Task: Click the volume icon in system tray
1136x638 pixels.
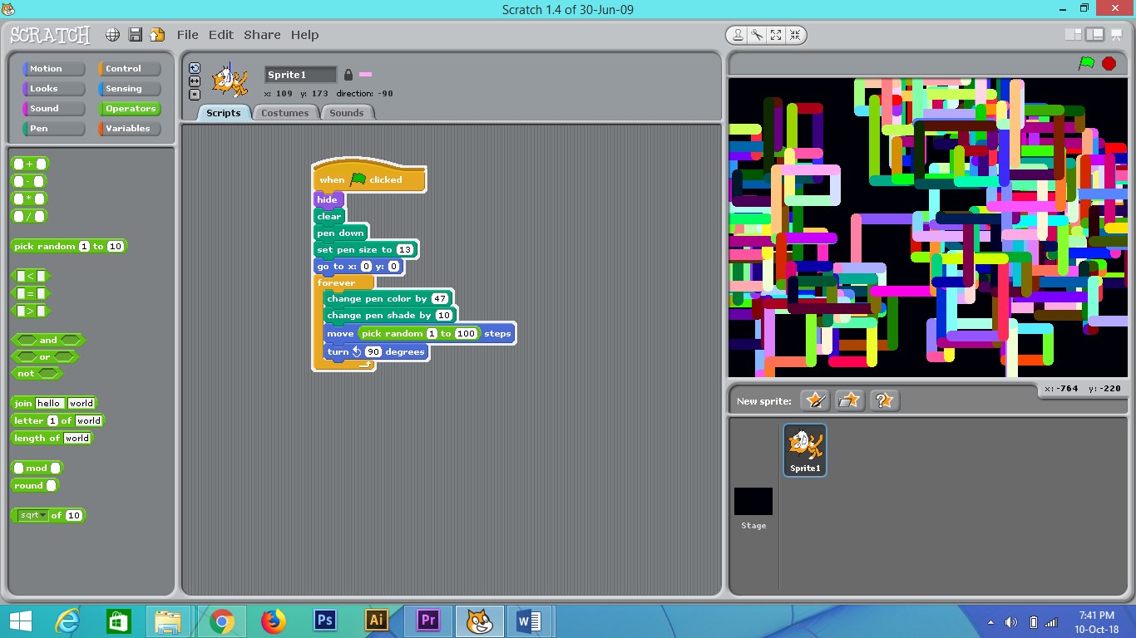Action: click(x=1011, y=622)
